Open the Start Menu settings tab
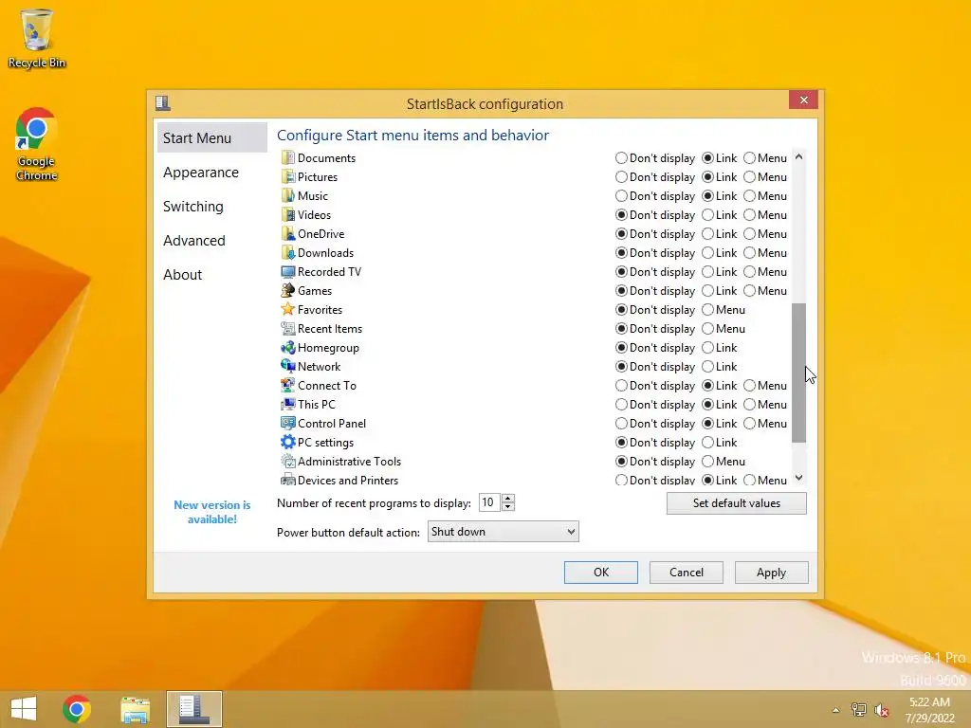 pos(211,137)
